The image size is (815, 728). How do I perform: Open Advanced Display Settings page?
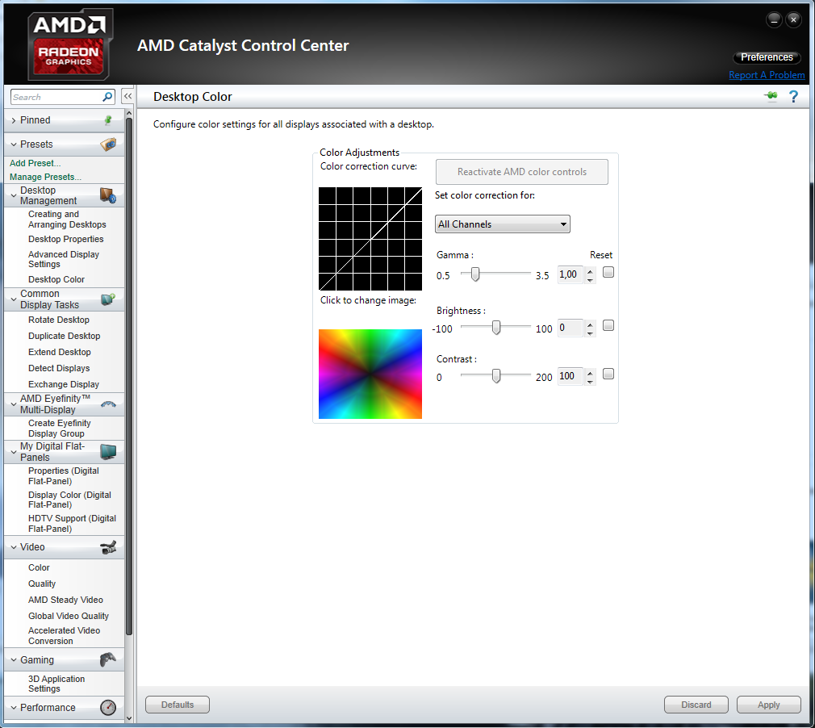coord(64,259)
